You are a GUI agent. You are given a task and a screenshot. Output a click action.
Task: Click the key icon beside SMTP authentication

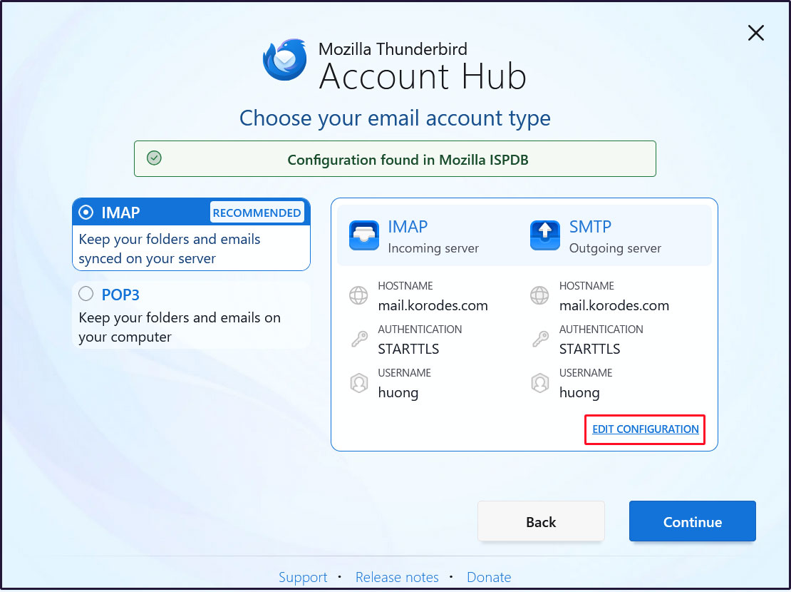click(x=540, y=339)
